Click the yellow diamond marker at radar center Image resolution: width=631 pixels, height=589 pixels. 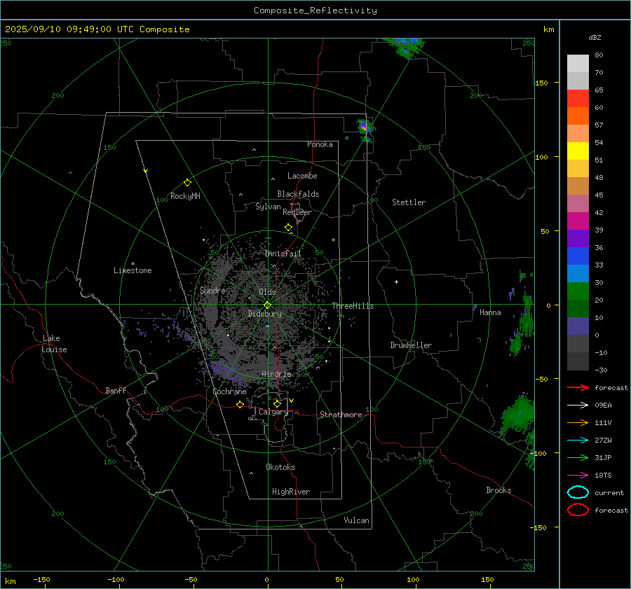coord(268,305)
